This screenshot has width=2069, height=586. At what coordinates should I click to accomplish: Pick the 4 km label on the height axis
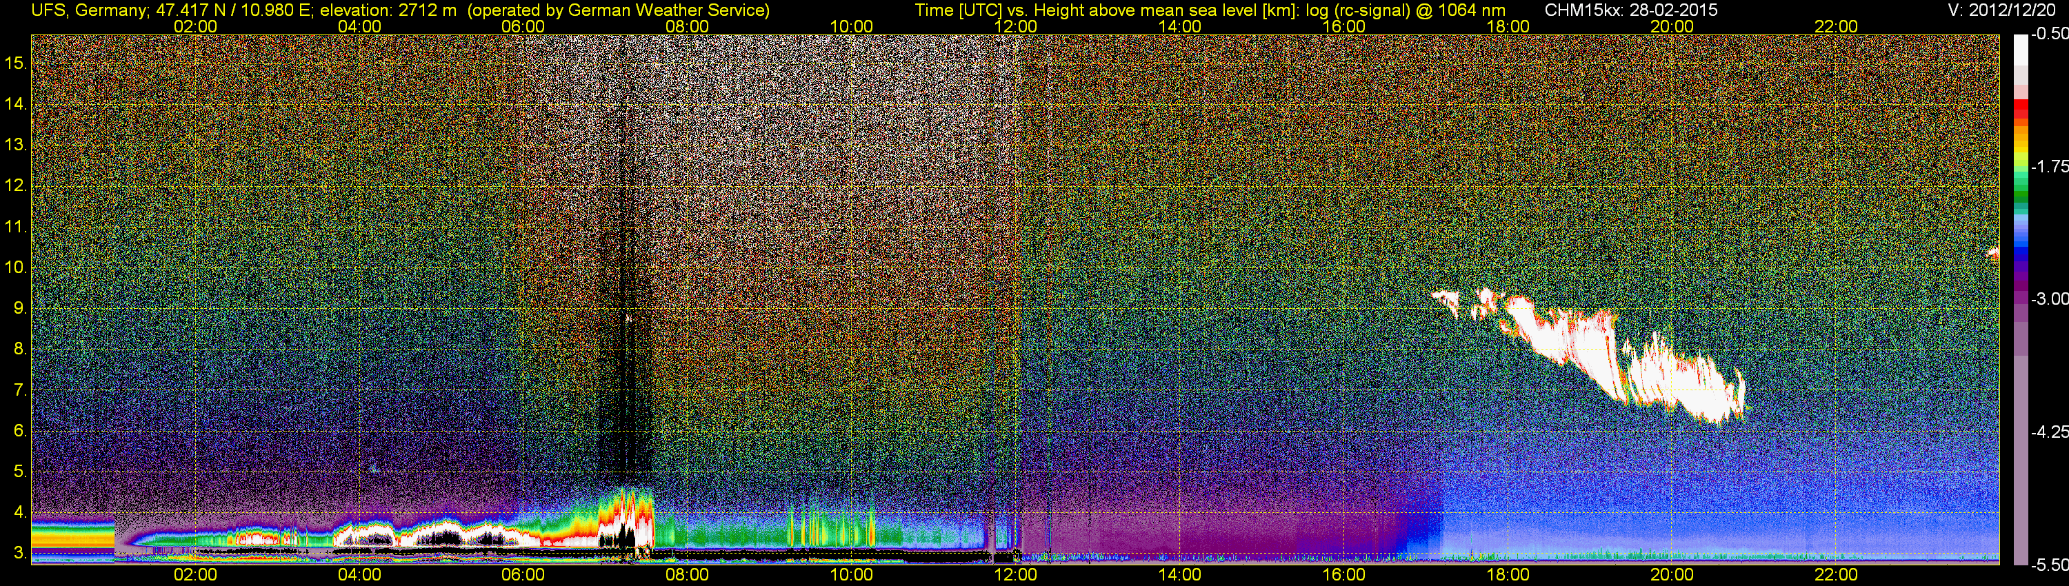pos(19,512)
